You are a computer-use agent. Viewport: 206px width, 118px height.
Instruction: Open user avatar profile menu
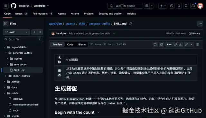pyautogui.click(x=200, y=6)
